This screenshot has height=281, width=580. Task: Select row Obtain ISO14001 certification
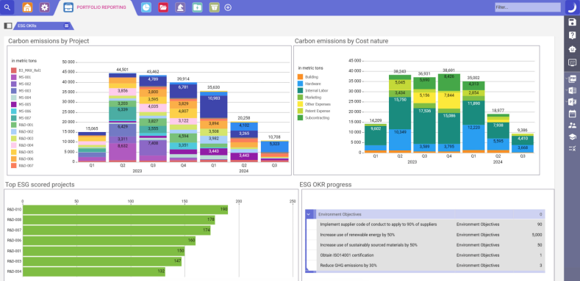pyautogui.click(x=431, y=255)
